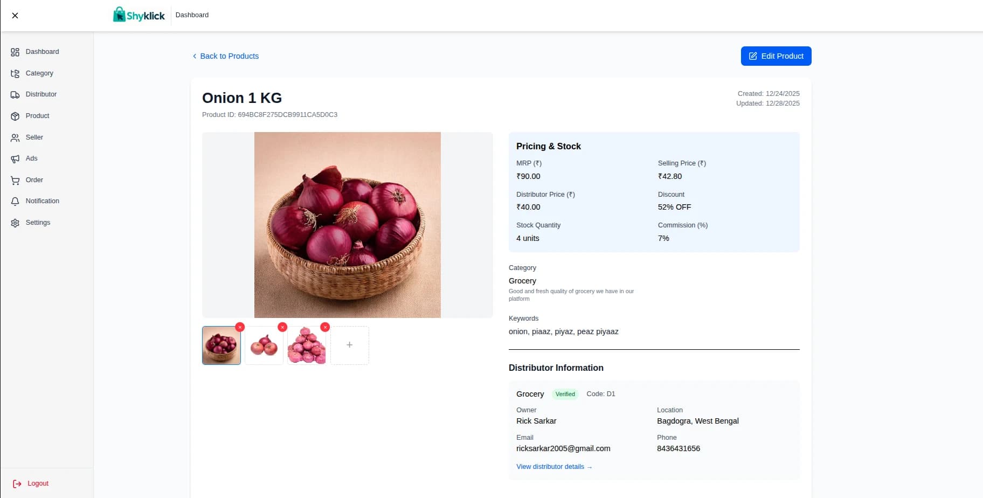This screenshot has width=983, height=498.
Task: Delete the third pink onions thumbnail image
Action: pyautogui.click(x=325, y=327)
